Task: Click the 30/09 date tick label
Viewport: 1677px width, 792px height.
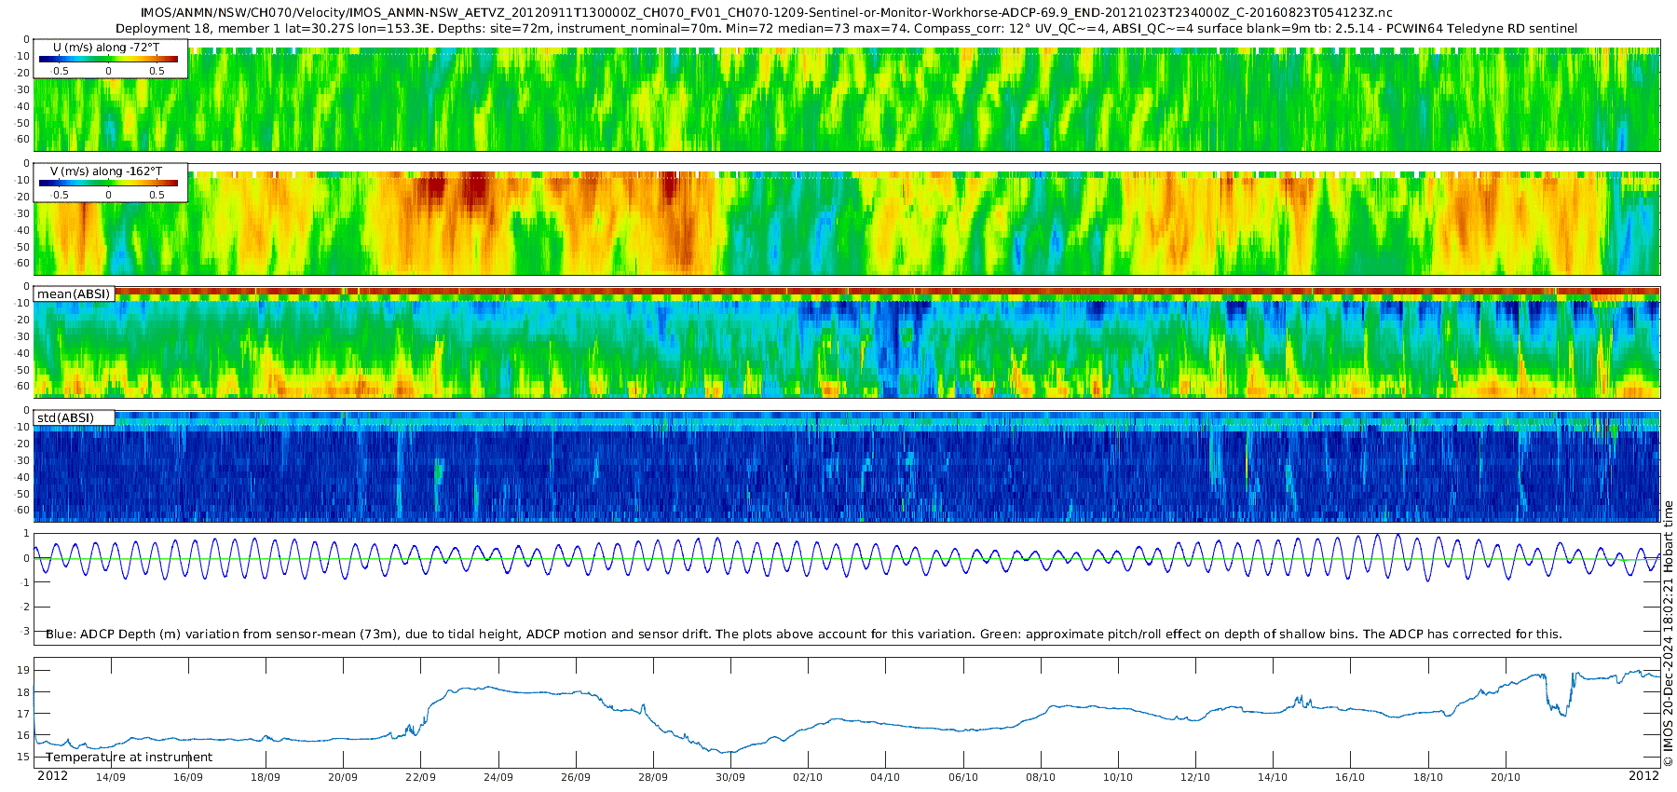Action: (730, 777)
